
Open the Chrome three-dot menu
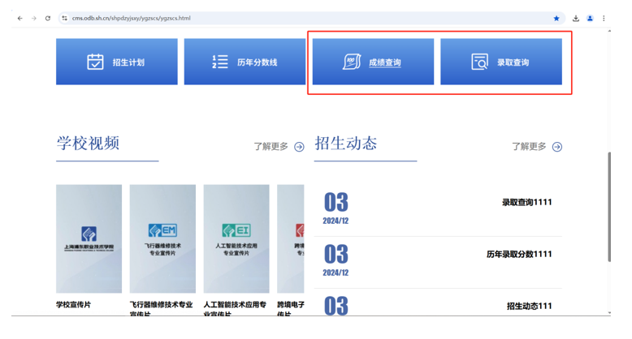point(604,18)
